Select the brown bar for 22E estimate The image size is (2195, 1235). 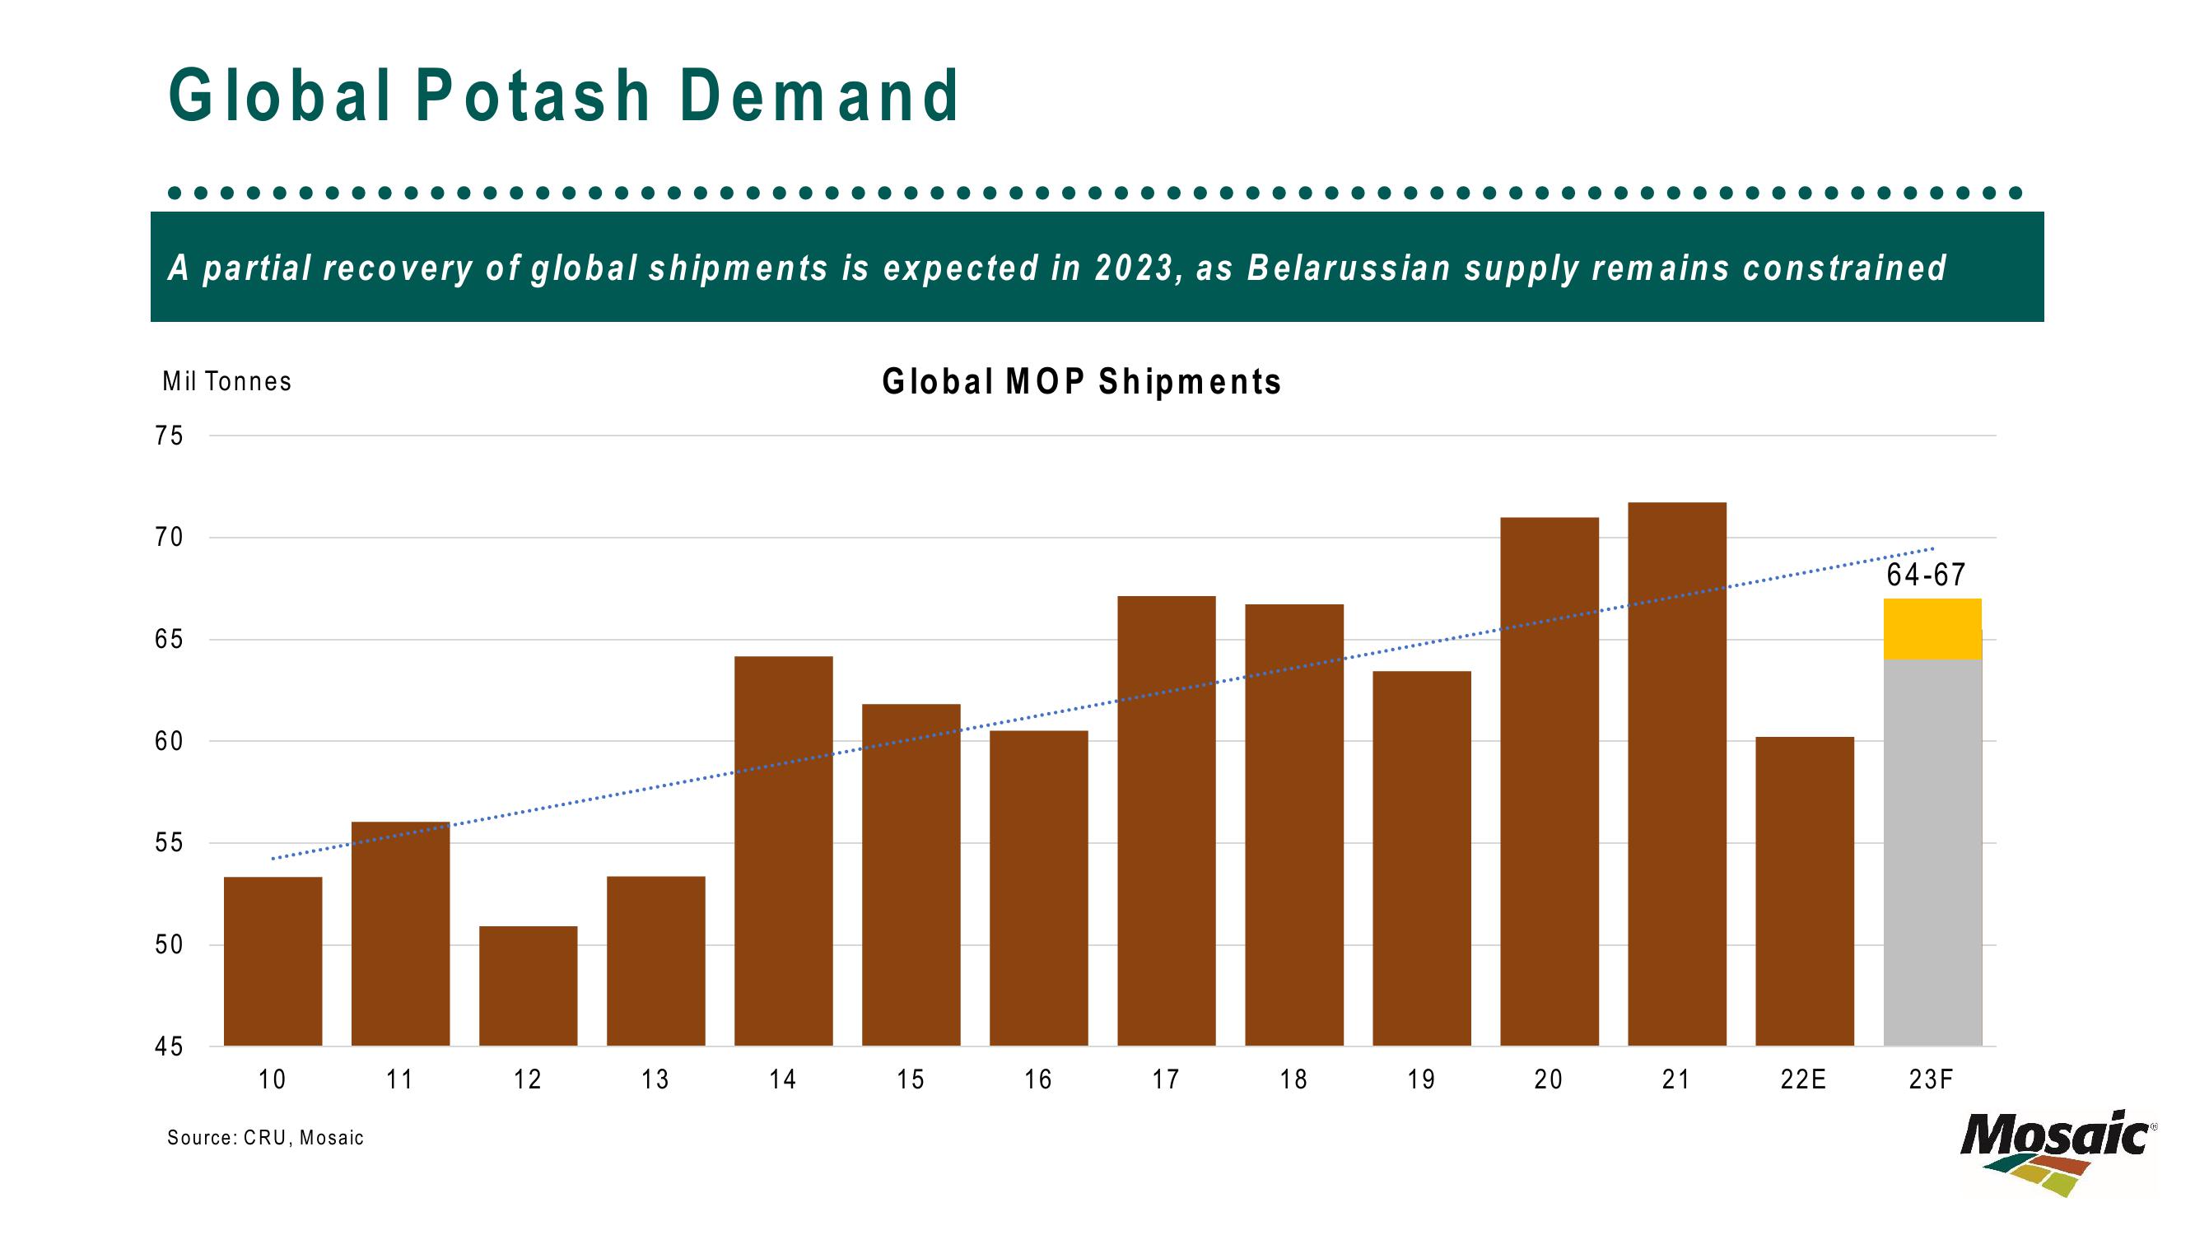(x=1805, y=892)
